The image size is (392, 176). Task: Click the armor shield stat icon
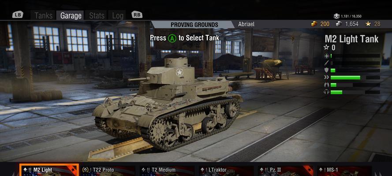(x=326, y=70)
